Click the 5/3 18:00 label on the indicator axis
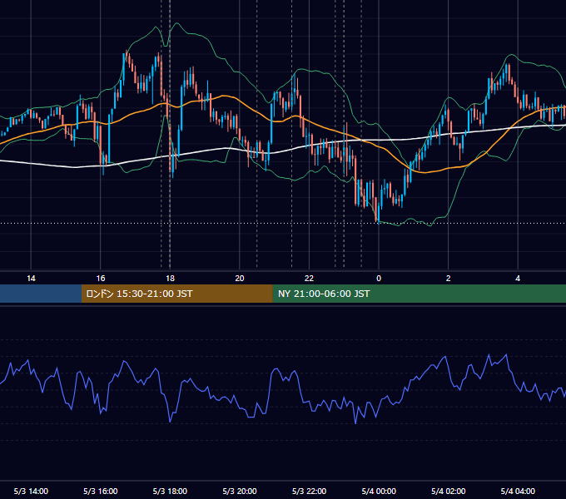 tap(170, 491)
